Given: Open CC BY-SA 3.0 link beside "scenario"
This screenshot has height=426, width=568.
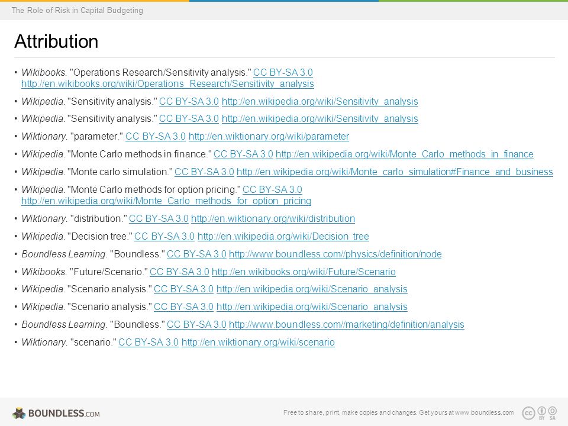Looking at the screenshot, I should tap(149, 343).
